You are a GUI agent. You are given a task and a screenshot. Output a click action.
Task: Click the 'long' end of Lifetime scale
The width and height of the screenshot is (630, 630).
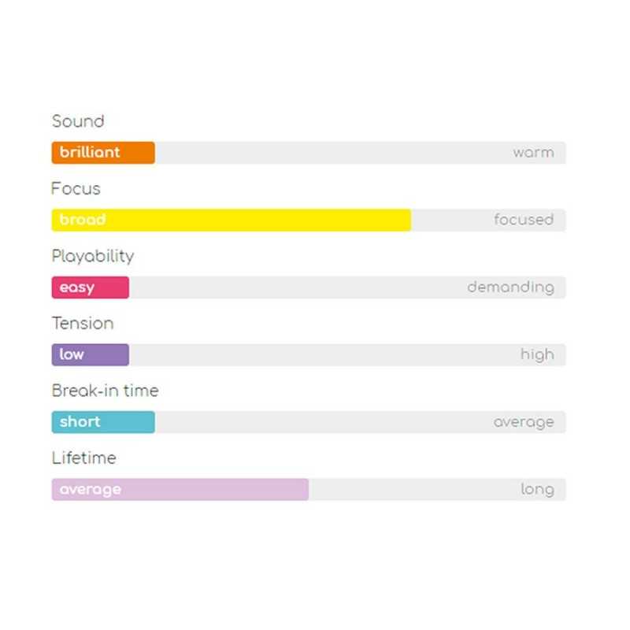(x=537, y=490)
